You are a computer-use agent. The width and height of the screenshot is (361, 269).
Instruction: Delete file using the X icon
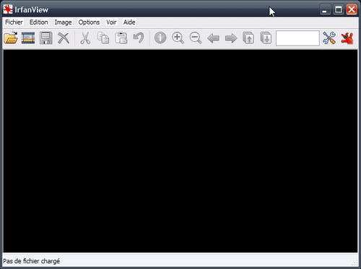point(64,38)
